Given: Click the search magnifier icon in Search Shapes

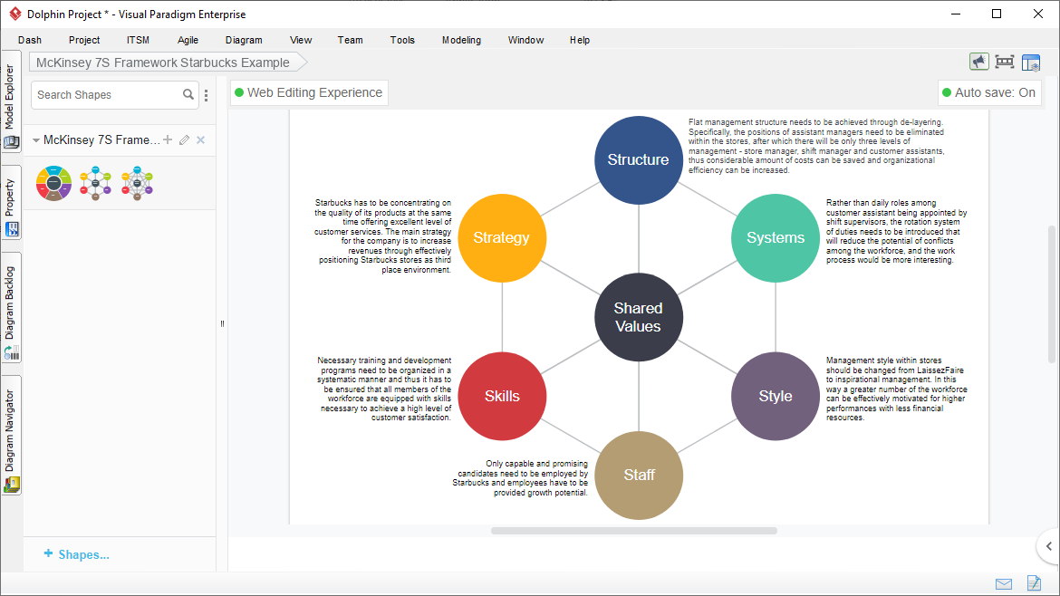Looking at the screenshot, I should [188, 94].
